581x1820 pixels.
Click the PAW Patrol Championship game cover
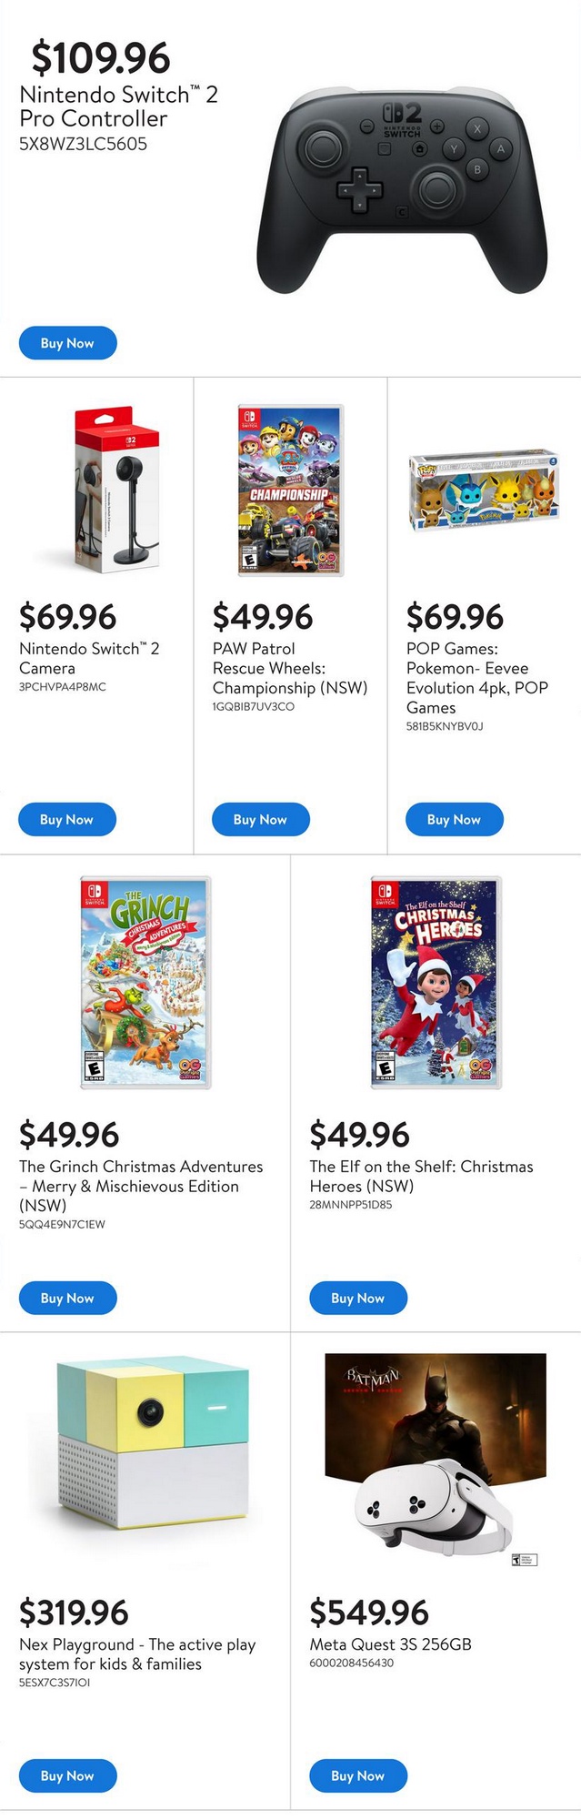pos(291,490)
